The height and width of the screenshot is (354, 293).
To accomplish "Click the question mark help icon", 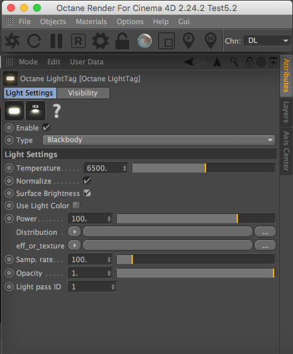I will coord(56,111).
